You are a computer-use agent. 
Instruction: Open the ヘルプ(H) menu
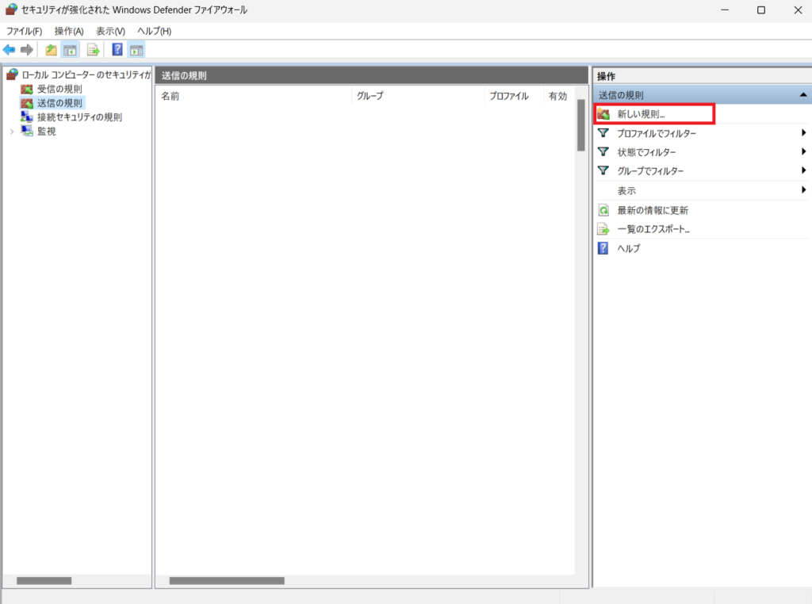[x=155, y=31]
